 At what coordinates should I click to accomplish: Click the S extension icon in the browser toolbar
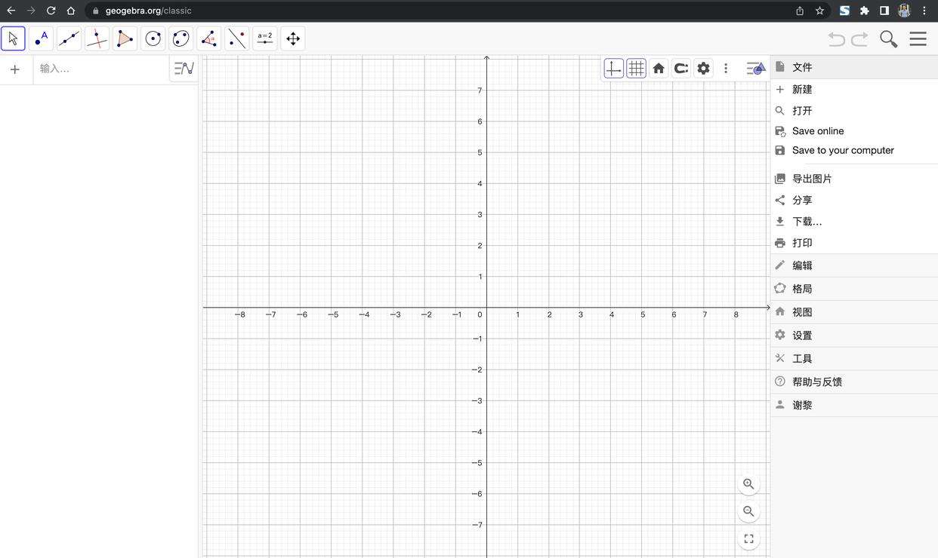844,11
